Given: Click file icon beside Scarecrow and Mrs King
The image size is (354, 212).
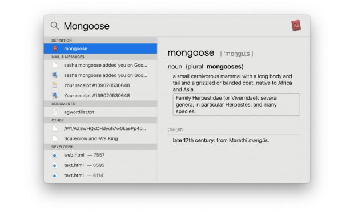Looking at the screenshot, I should click(x=55, y=138).
